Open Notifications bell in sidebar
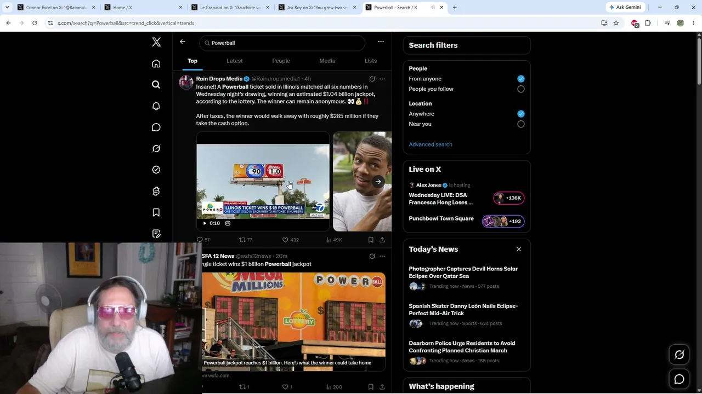Viewport: 702px width, 394px height. [156, 106]
